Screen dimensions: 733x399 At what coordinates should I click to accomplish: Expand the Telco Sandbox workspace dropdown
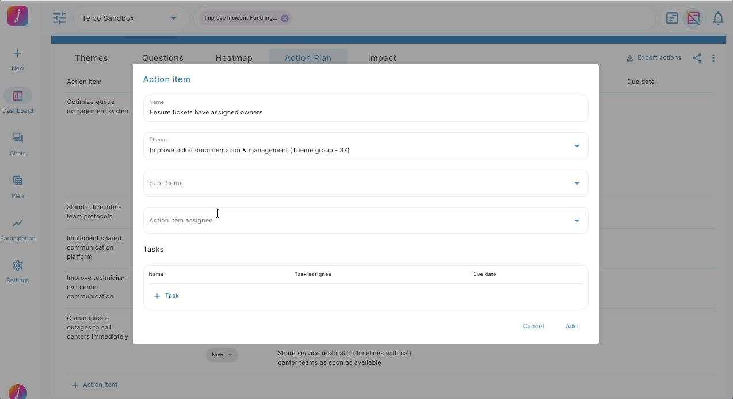173,18
